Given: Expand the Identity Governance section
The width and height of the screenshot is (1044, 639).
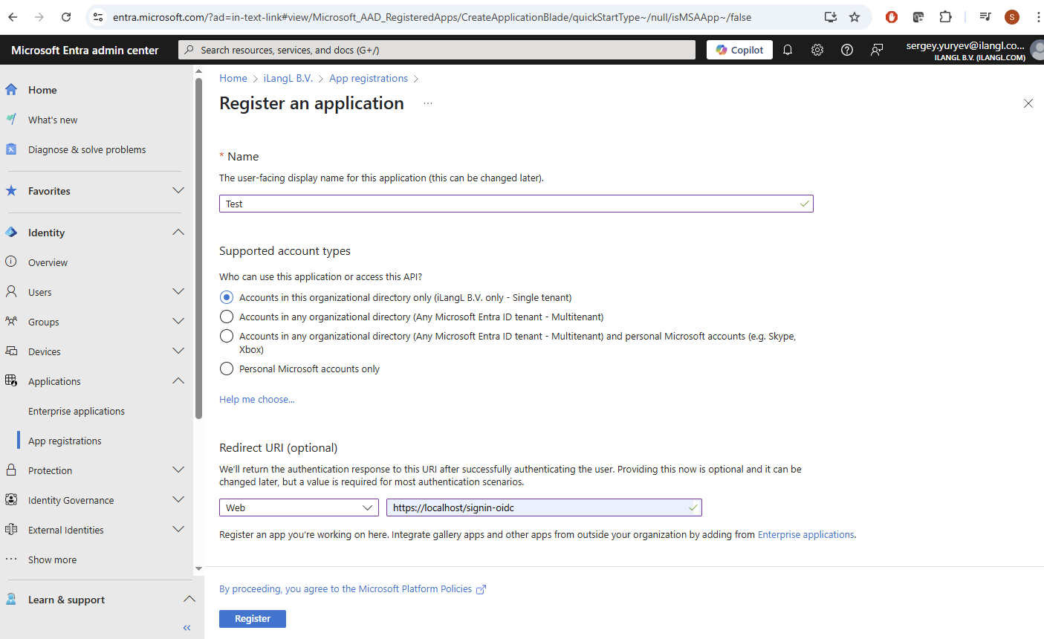Looking at the screenshot, I should click(x=178, y=500).
